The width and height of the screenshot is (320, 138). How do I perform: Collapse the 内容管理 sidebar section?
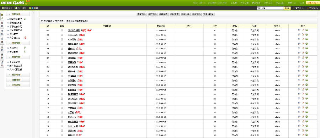[18, 43]
